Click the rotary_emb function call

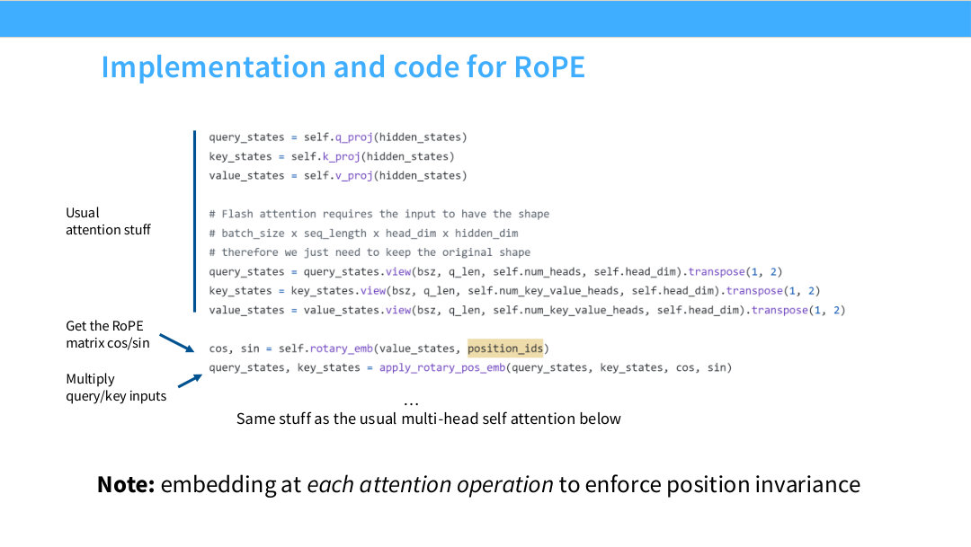point(342,348)
